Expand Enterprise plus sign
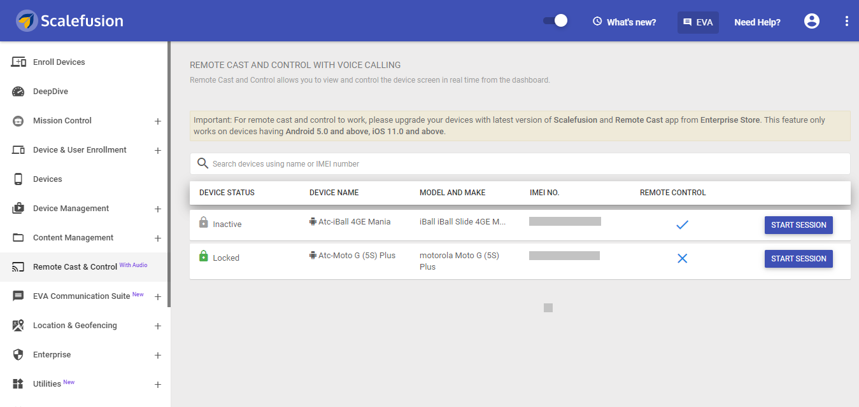This screenshot has width=859, height=407. click(158, 355)
